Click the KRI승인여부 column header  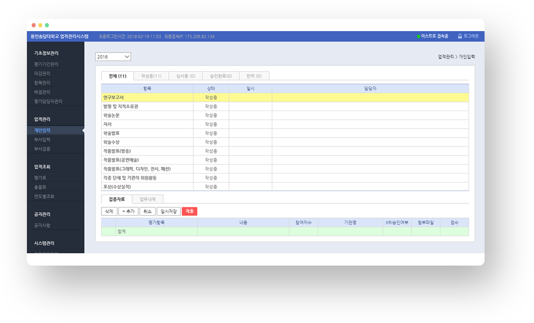point(397,222)
